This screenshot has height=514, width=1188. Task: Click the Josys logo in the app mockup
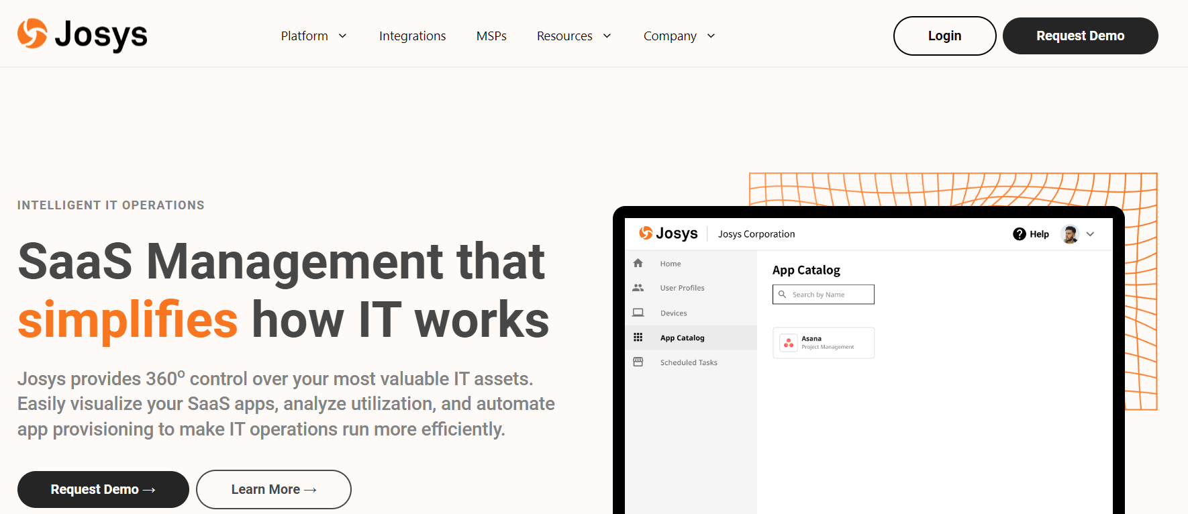pos(669,234)
